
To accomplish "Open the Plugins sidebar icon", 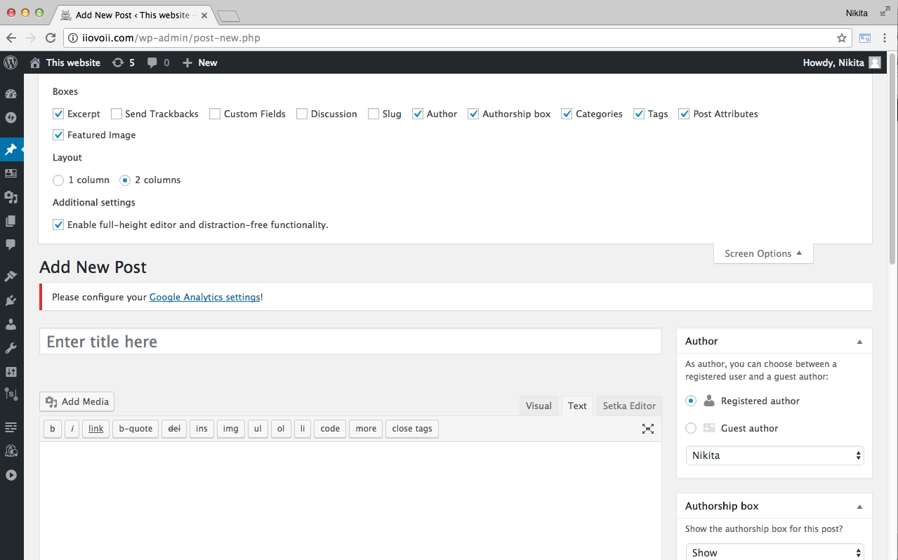I will click(11, 300).
